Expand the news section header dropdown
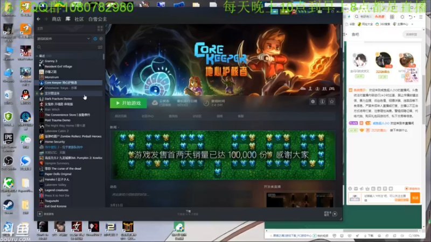431x242 pixels. (x=115, y=127)
